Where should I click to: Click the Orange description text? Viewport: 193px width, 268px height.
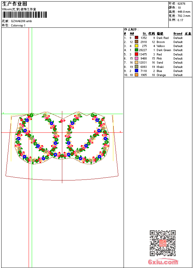point(161,75)
